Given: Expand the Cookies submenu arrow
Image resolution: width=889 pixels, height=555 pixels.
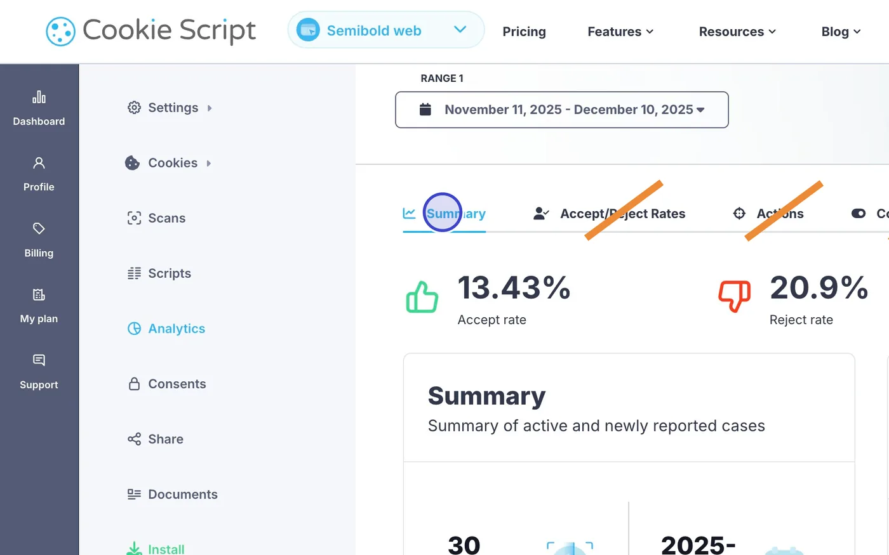Looking at the screenshot, I should point(209,164).
